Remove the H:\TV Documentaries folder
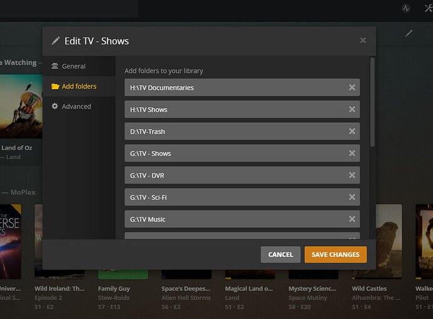Viewport: 433px width, 319px height. pyautogui.click(x=352, y=87)
